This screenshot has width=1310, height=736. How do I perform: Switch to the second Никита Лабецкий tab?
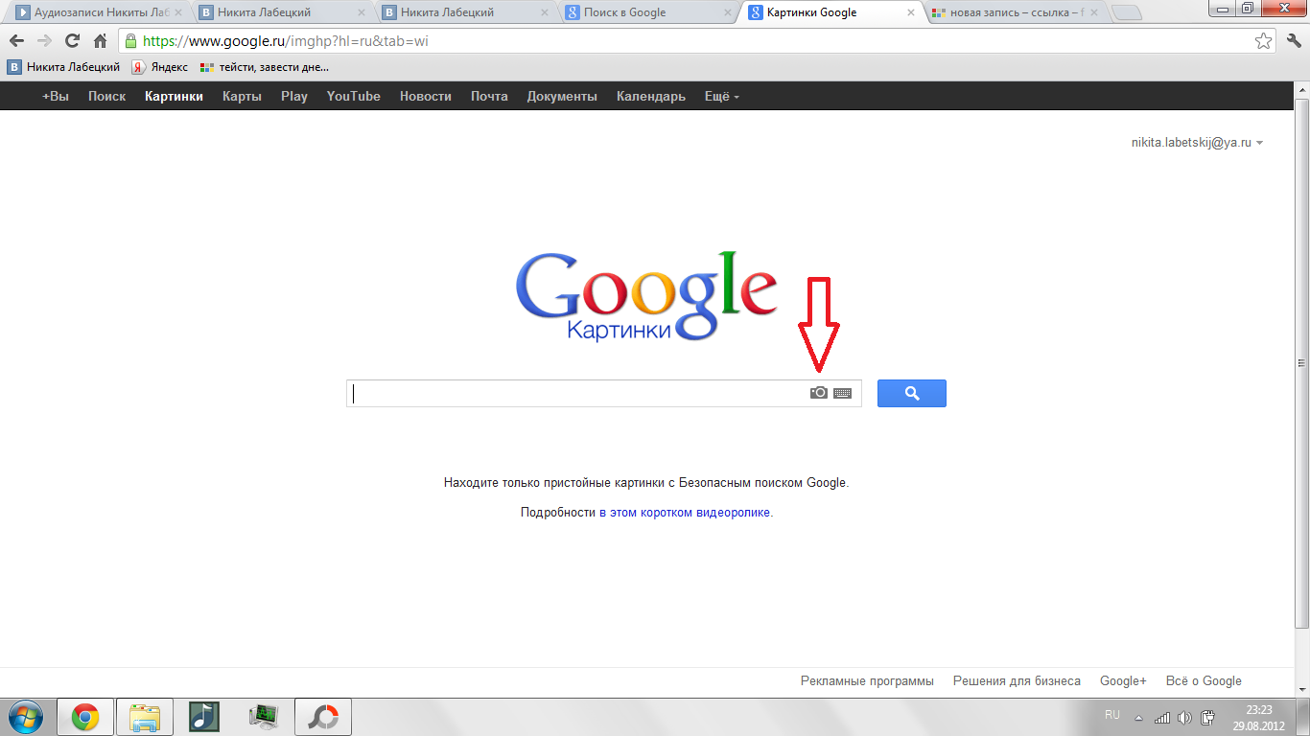coord(467,12)
